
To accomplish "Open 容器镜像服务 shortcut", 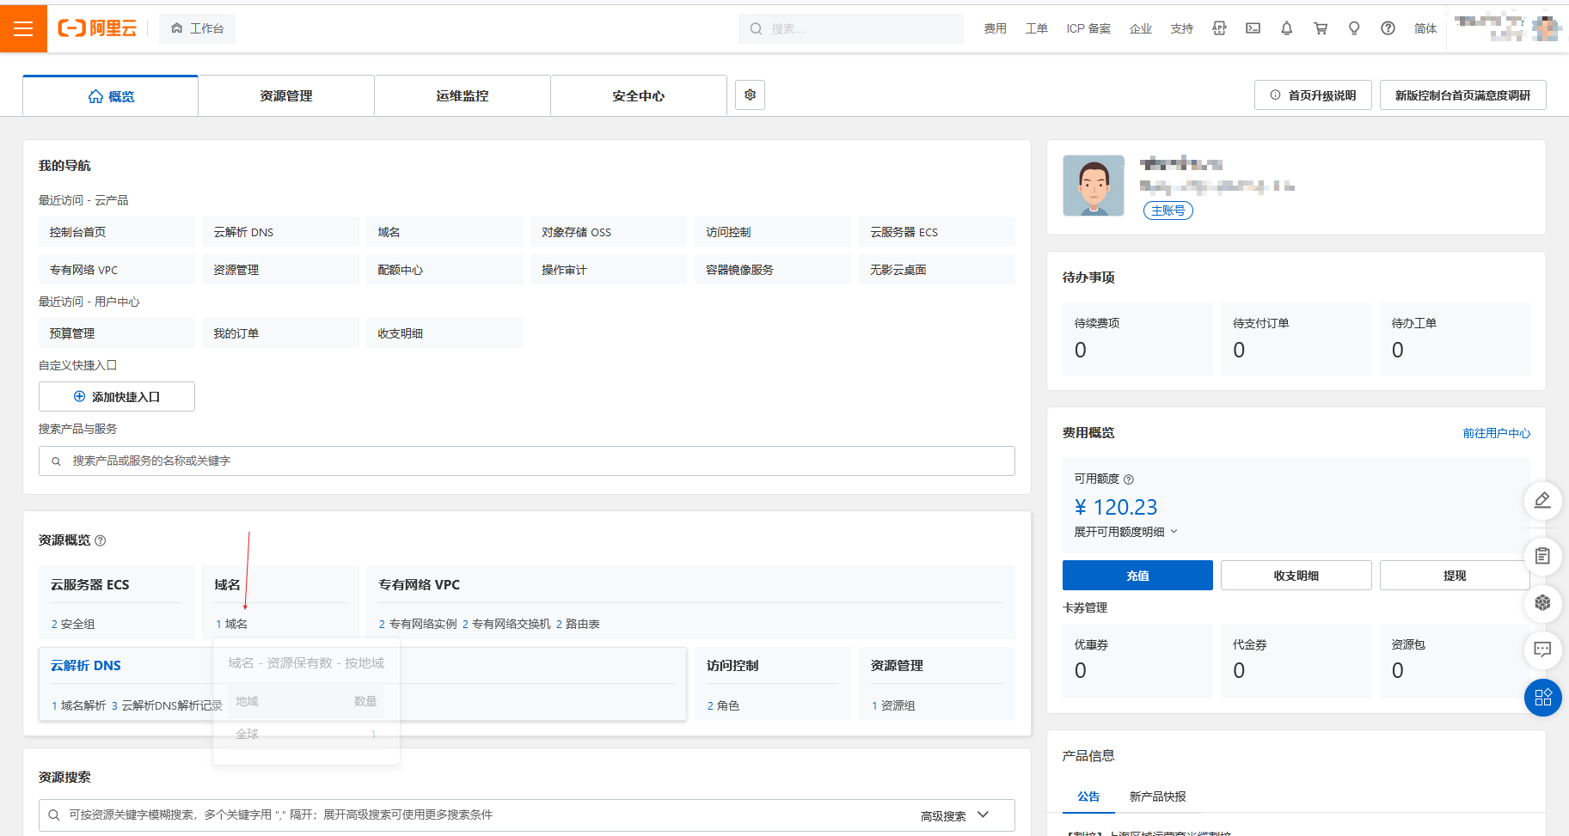I will click(773, 270).
